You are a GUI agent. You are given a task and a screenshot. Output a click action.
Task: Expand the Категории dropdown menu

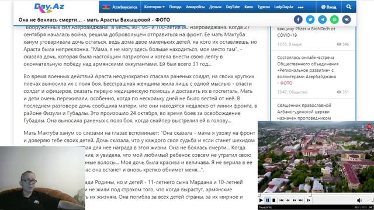click(x=154, y=7)
